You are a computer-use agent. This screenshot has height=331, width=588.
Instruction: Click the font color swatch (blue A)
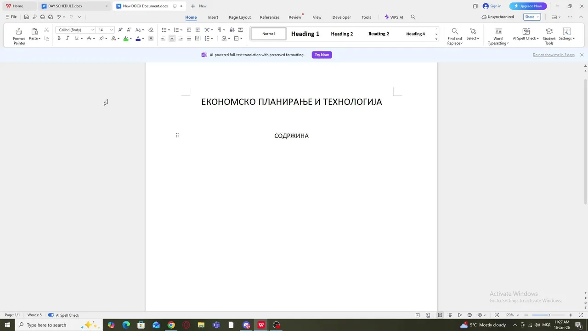tap(138, 39)
